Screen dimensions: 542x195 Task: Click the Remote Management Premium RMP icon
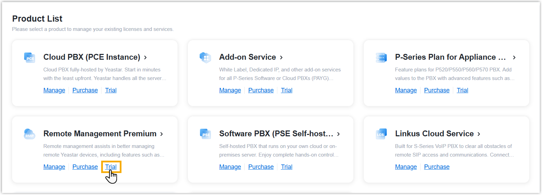pos(30,134)
